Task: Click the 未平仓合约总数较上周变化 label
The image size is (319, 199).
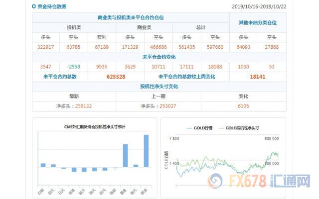Action: pyautogui.click(x=187, y=77)
